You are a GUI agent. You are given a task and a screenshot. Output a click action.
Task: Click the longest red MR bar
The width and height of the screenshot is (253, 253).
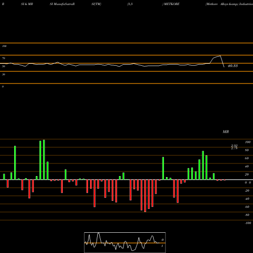click(145, 196)
